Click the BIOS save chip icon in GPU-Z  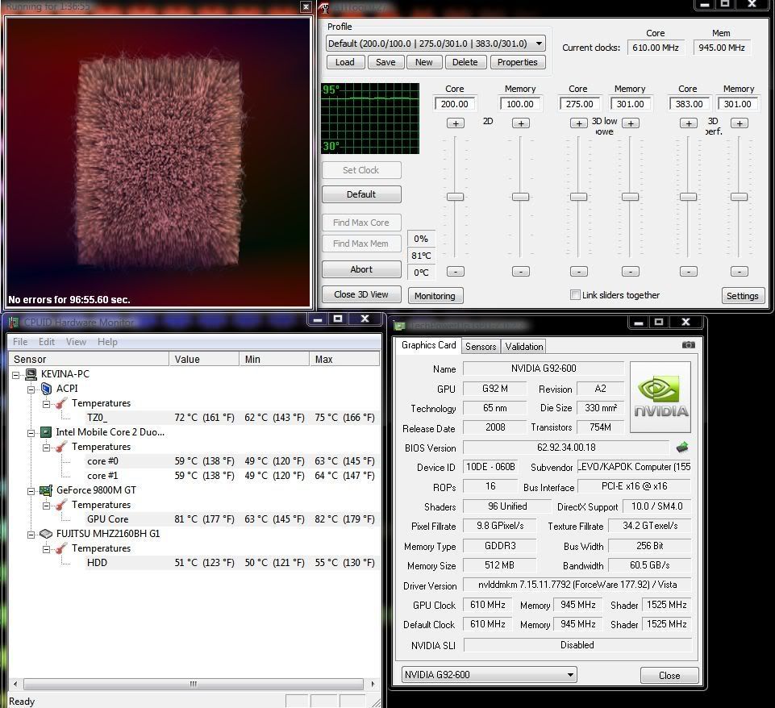(682, 448)
